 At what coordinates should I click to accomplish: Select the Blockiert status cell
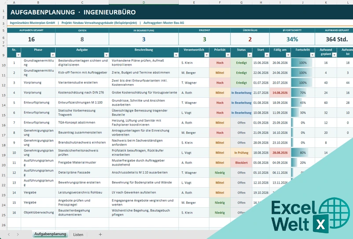tap(241, 162)
